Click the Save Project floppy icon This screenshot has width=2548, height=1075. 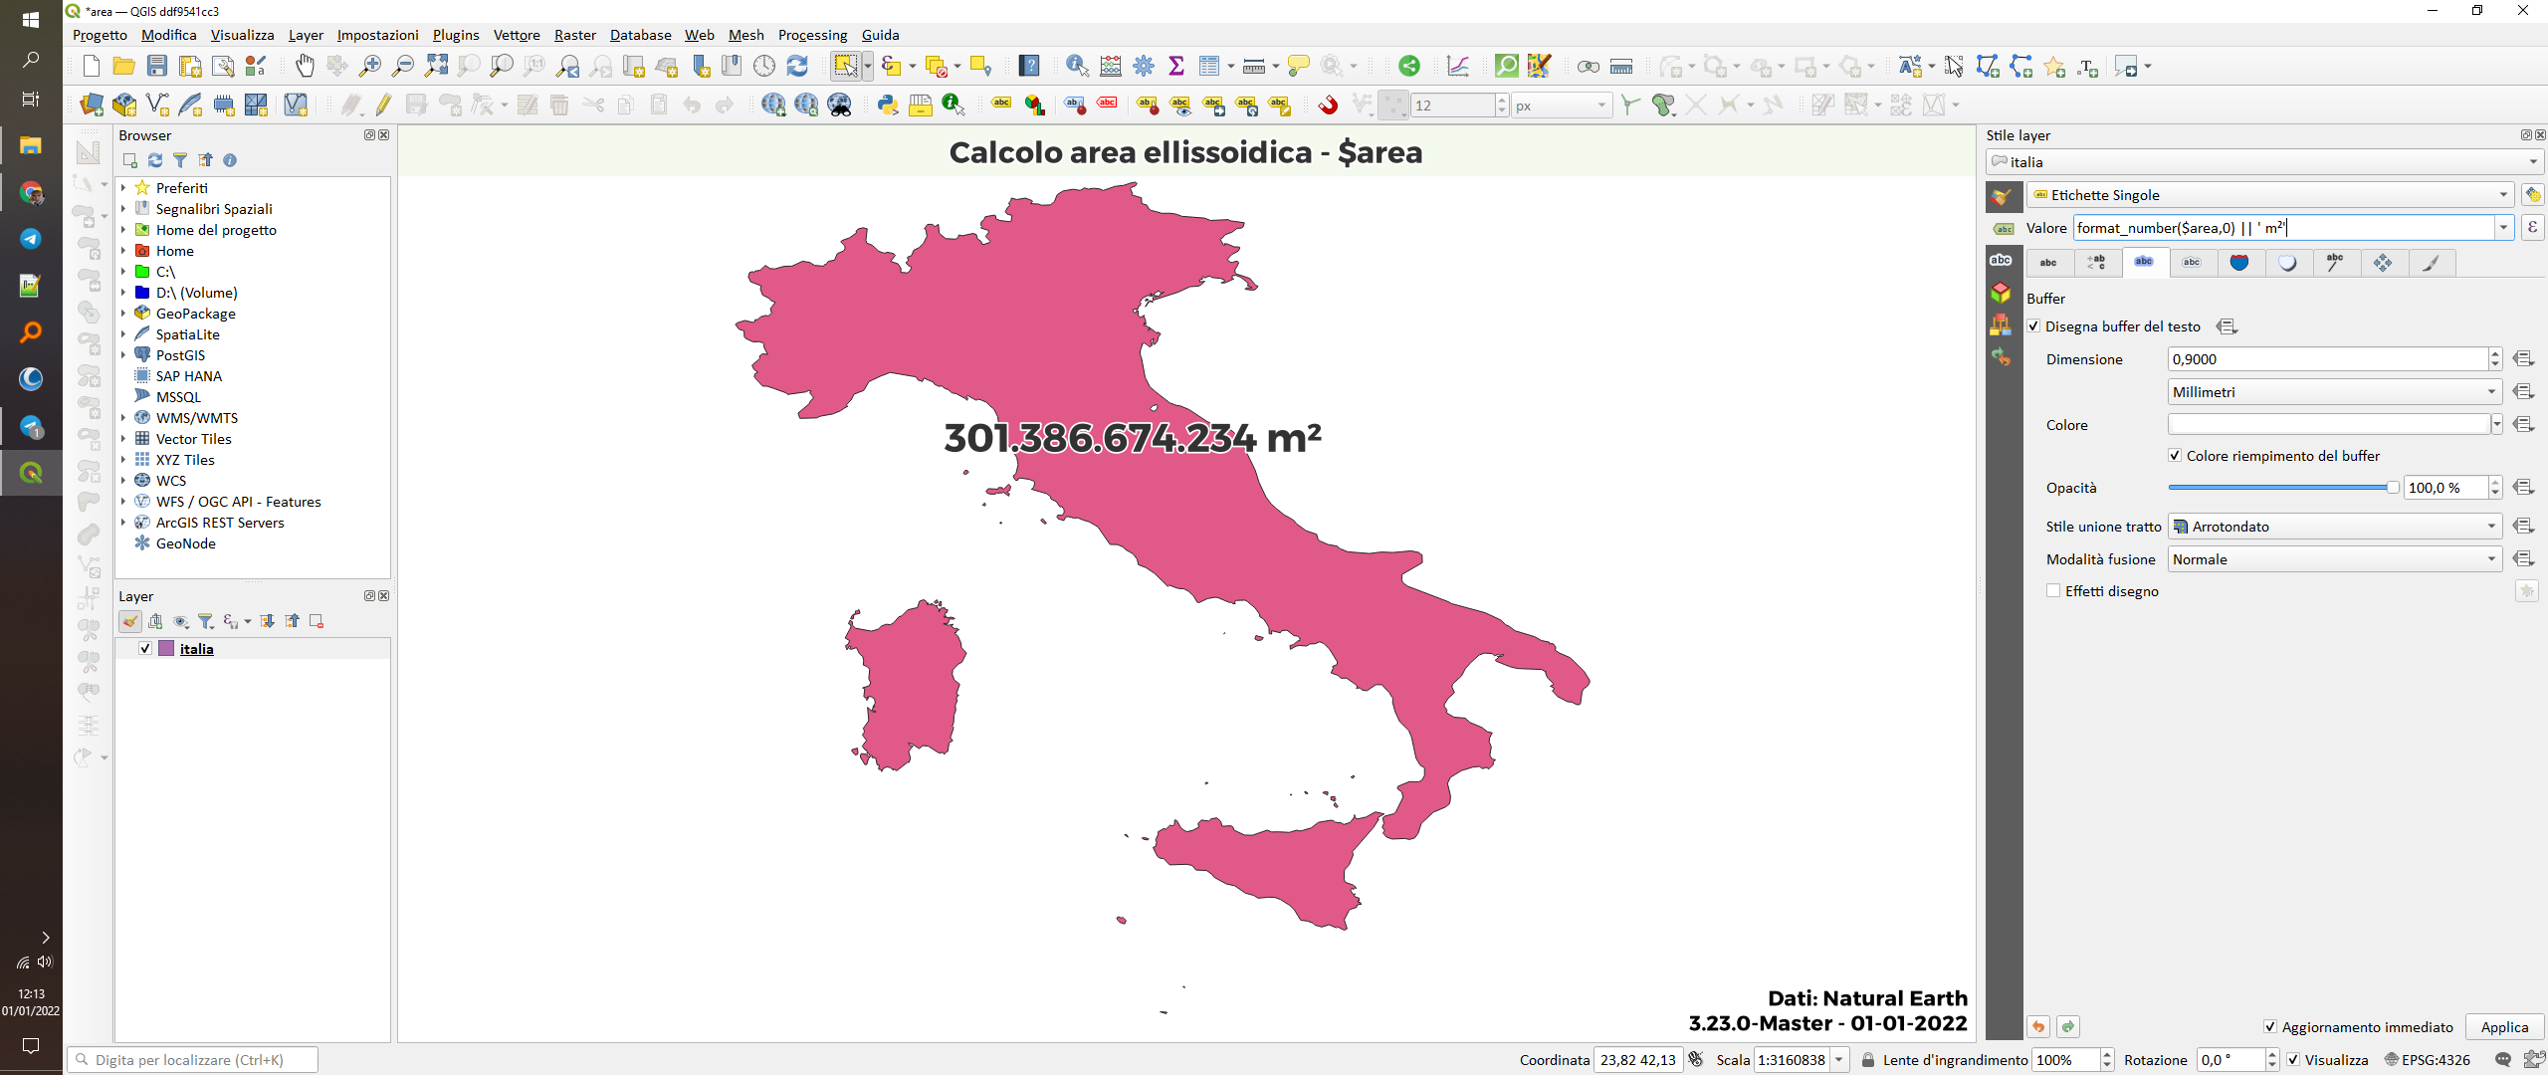(157, 67)
